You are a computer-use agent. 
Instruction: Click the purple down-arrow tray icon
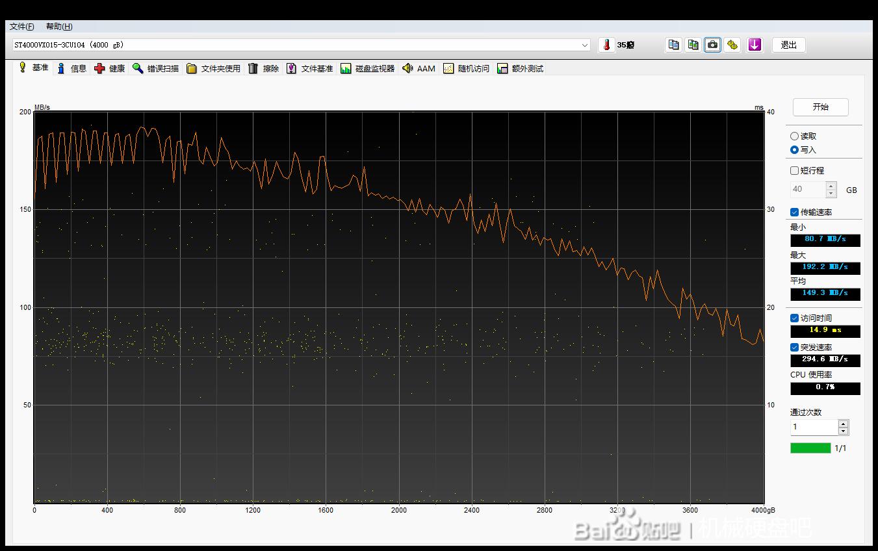point(754,45)
